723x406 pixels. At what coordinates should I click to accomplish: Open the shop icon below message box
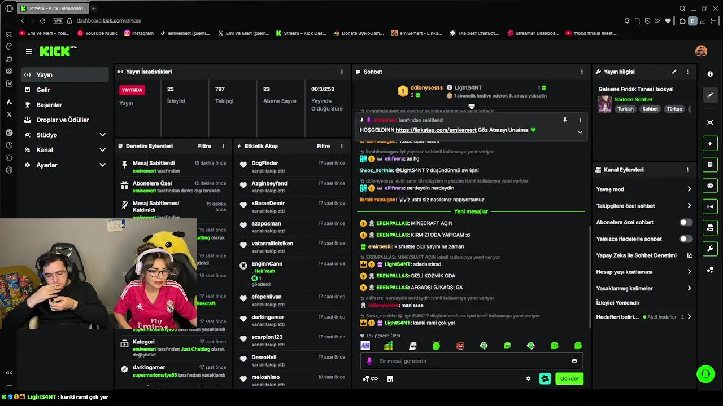click(x=390, y=379)
